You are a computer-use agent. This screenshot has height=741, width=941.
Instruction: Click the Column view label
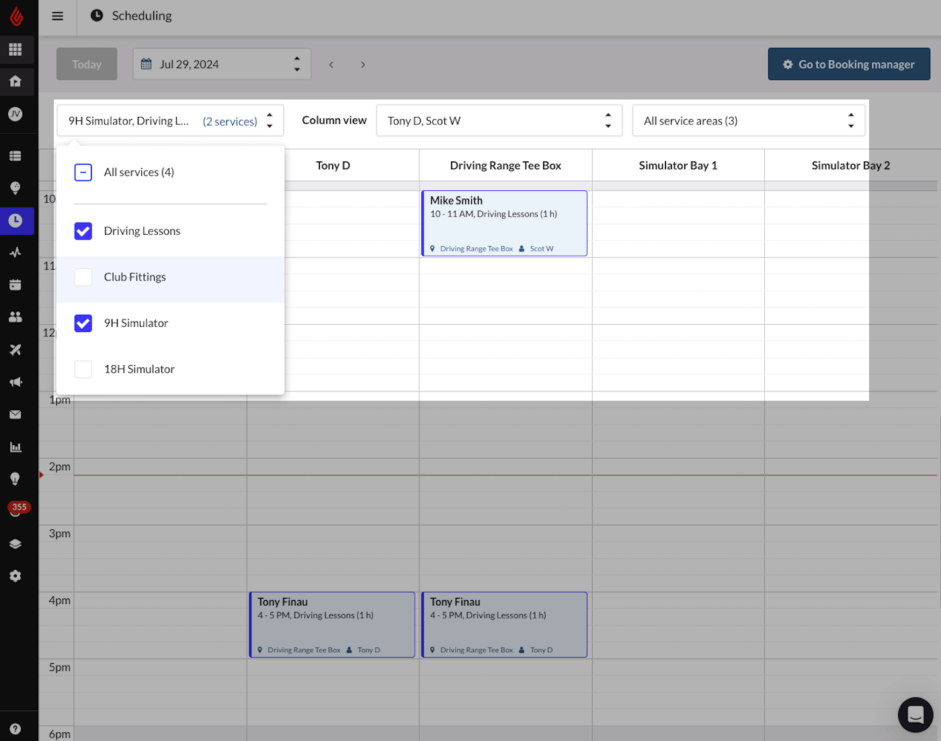334,120
